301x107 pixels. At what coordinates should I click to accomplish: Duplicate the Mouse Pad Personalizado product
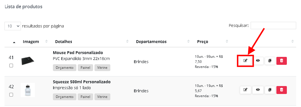(x=270, y=61)
